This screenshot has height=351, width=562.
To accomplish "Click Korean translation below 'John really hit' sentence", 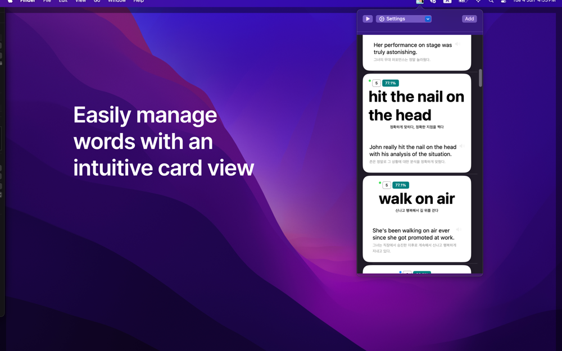I will (407, 162).
